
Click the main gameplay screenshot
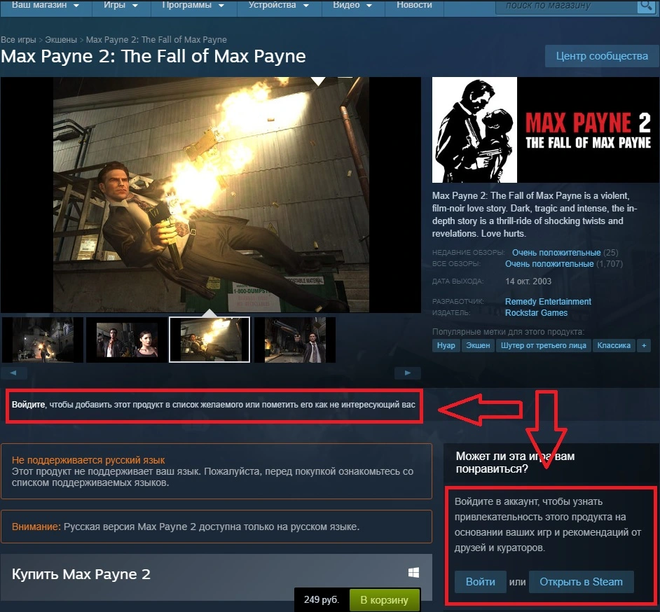point(211,195)
